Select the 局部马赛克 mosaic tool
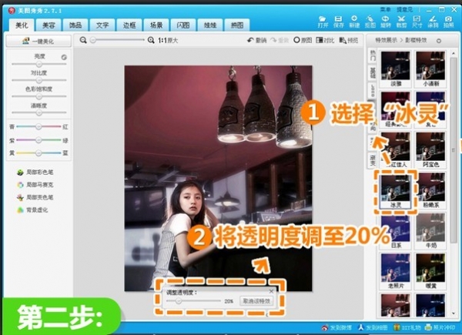 point(35,185)
